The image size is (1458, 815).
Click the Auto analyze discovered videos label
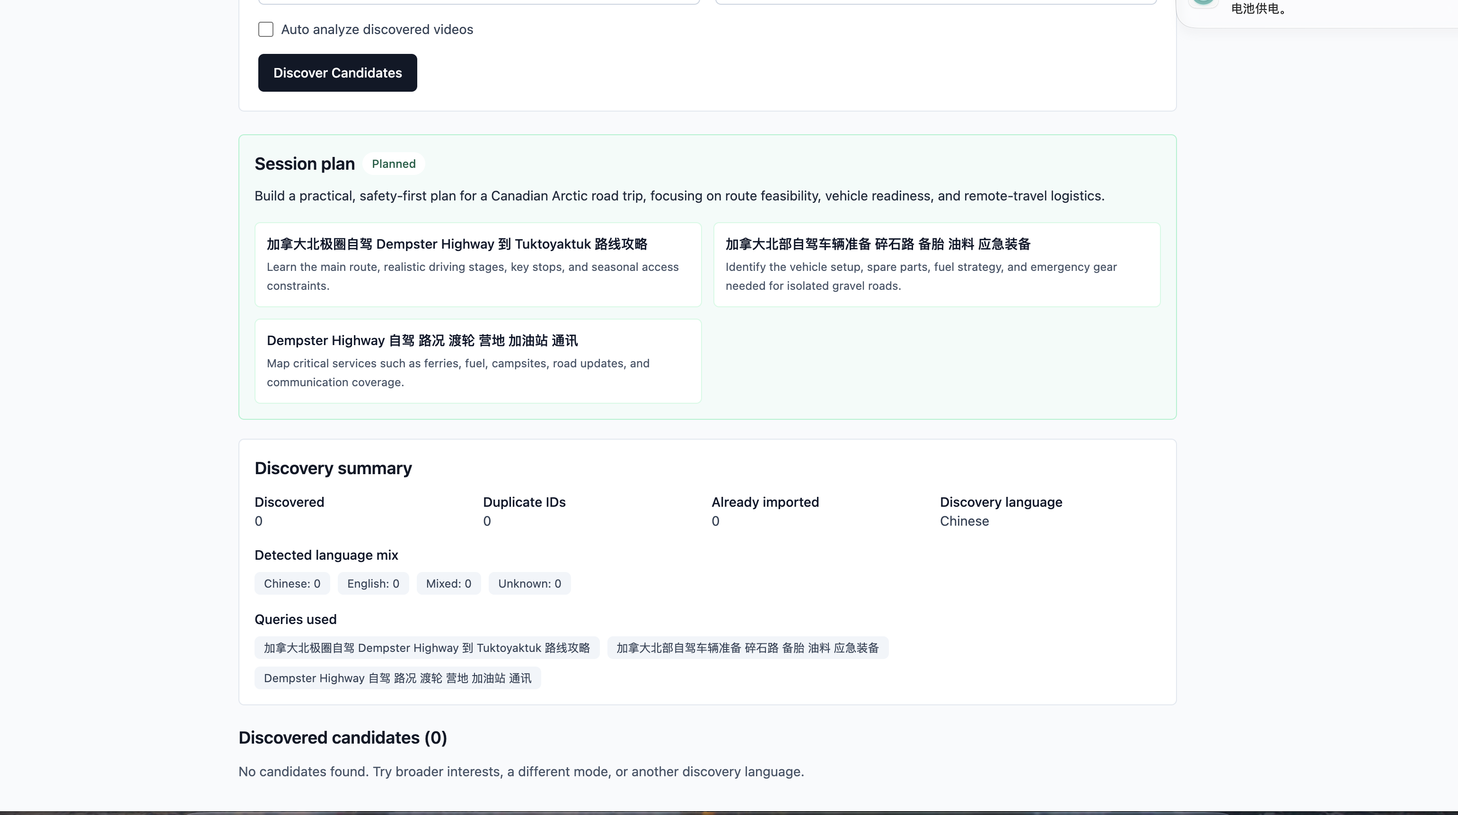click(377, 29)
